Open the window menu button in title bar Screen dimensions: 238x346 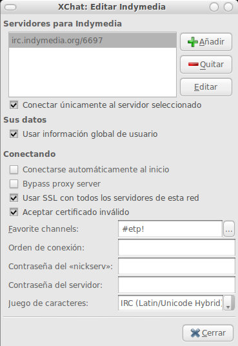point(10,7)
